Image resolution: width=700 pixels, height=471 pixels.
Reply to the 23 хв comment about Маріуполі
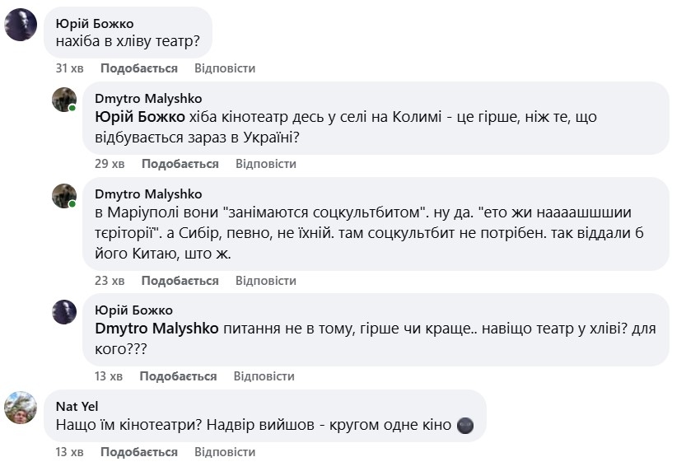266,281
